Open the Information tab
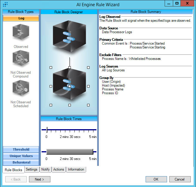The width and height of the screenshot is (196, 187). (76, 169)
